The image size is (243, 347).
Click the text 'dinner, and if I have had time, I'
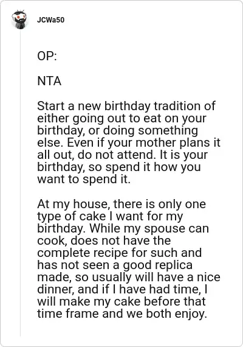(122, 289)
